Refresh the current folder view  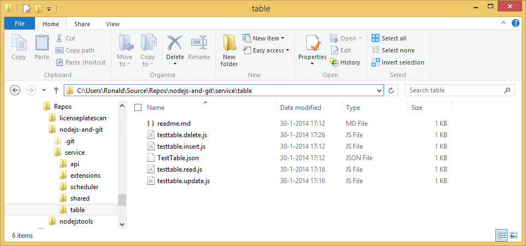(x=391, y=90)
